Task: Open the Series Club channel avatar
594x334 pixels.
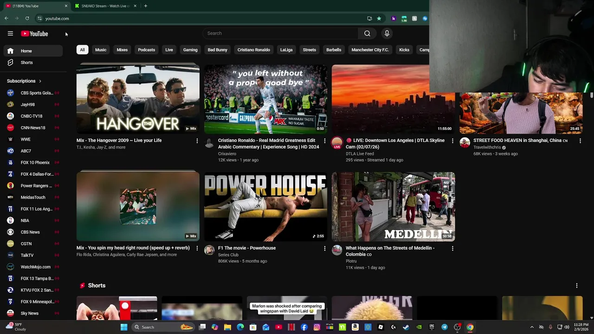Action: click(209, 250)
